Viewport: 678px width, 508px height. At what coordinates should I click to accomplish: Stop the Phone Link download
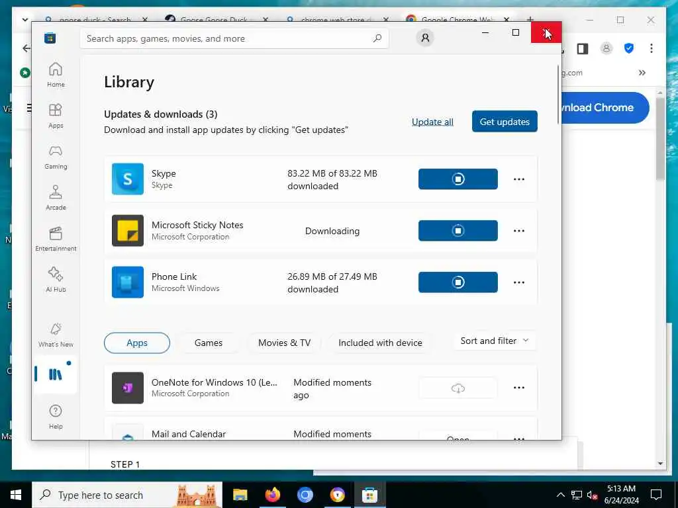tap(458, 282)
